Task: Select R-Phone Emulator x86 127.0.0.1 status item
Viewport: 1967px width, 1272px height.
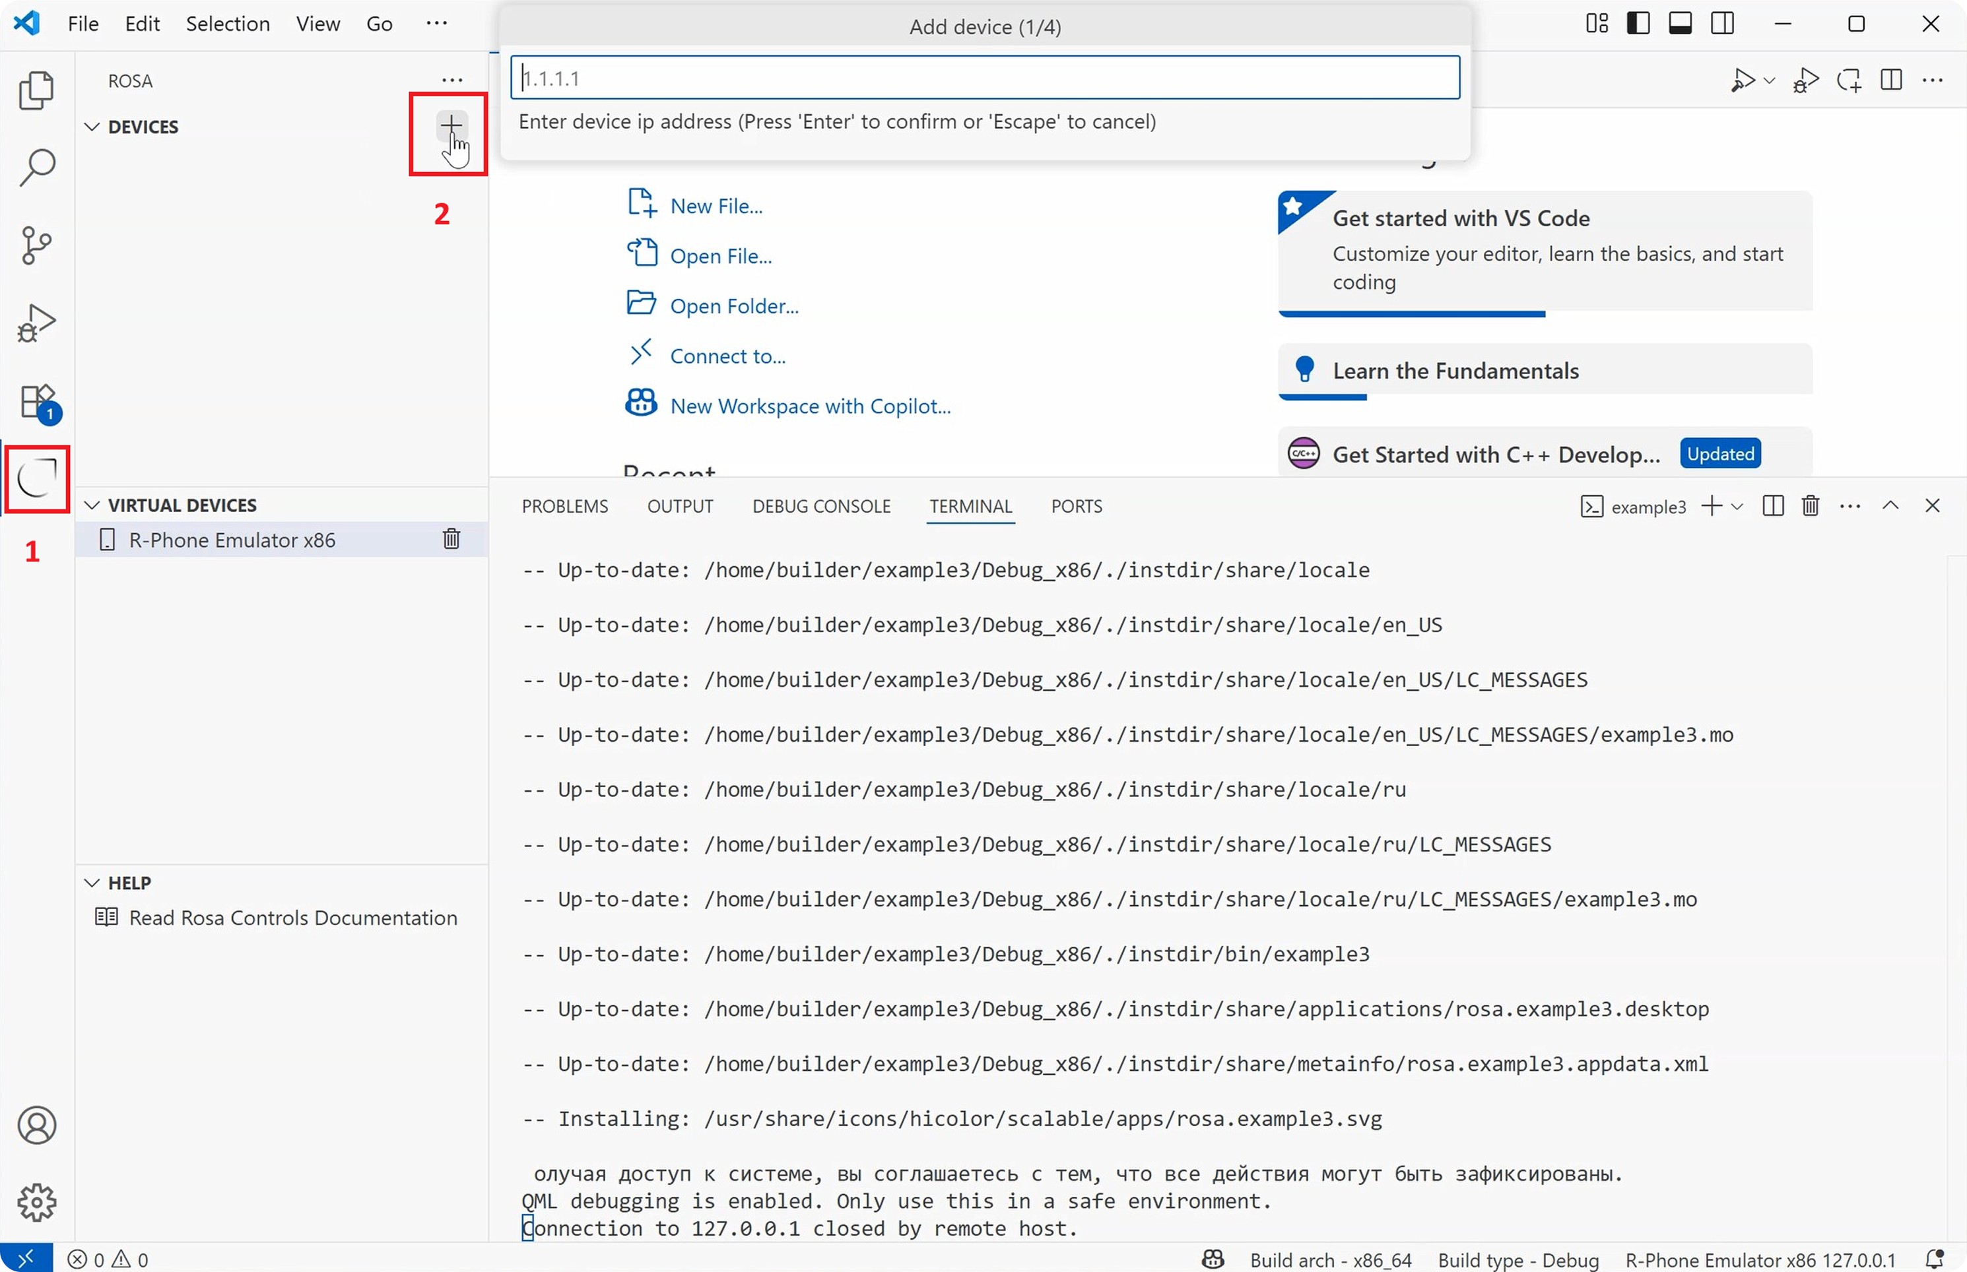Action: 1760,1259
